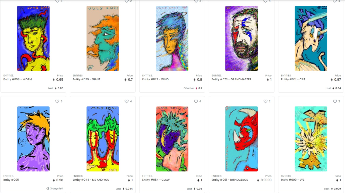The width and height of the screenshot is (345, 193).
Task: Click 'Offer for 0.2' on WIND card
Action: click(x=193, y=88)
